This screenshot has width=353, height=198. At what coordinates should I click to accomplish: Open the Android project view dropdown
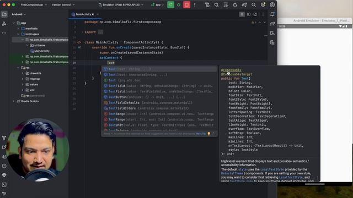coord(19,14)
